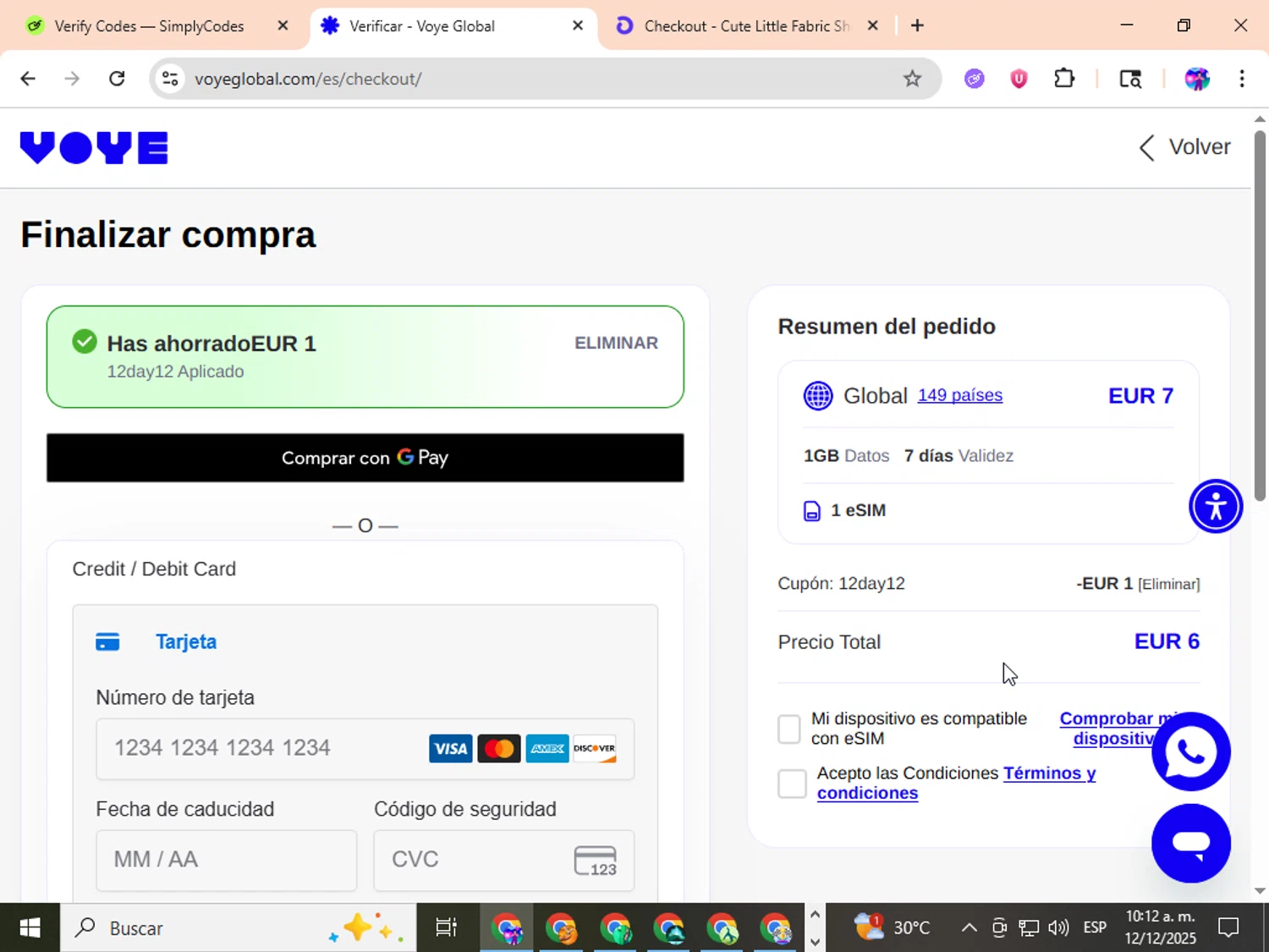Viewport: 1269px width, 952px height.
Task: Open the tab search sidebar icon
Action: 1130,79
